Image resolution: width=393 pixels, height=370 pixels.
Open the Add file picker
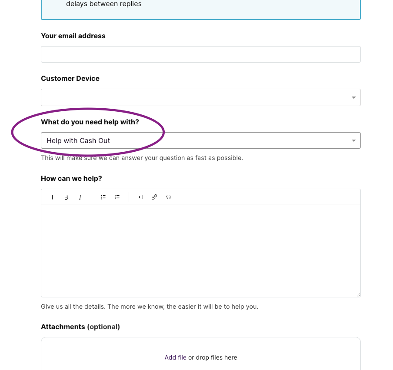[175, 357]
